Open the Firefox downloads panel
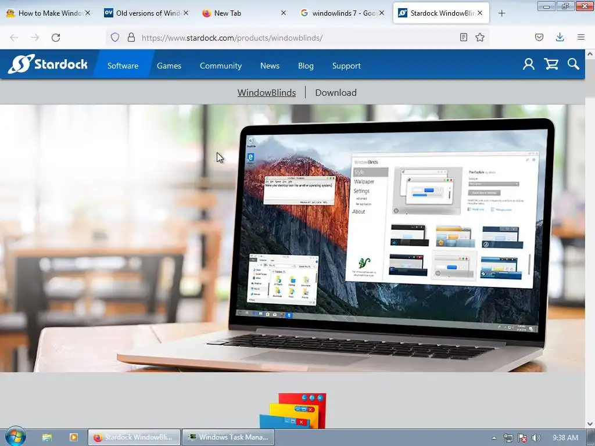Image resolution: width=595 pixels, height=446 pixels. [x=560, y=37]
